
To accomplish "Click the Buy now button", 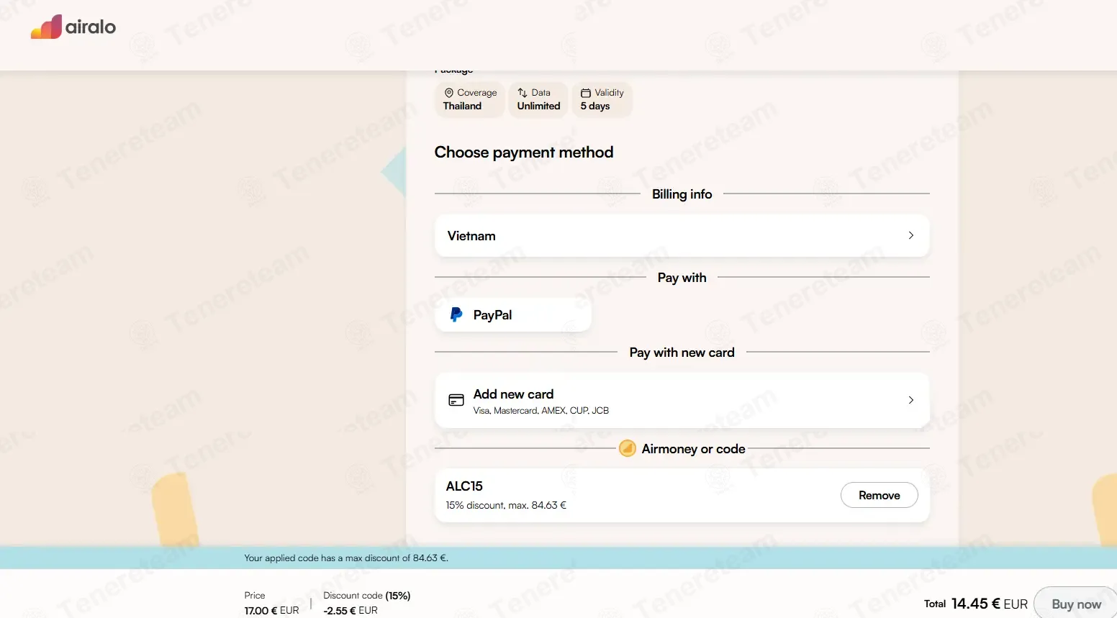I will (1075, 604).
